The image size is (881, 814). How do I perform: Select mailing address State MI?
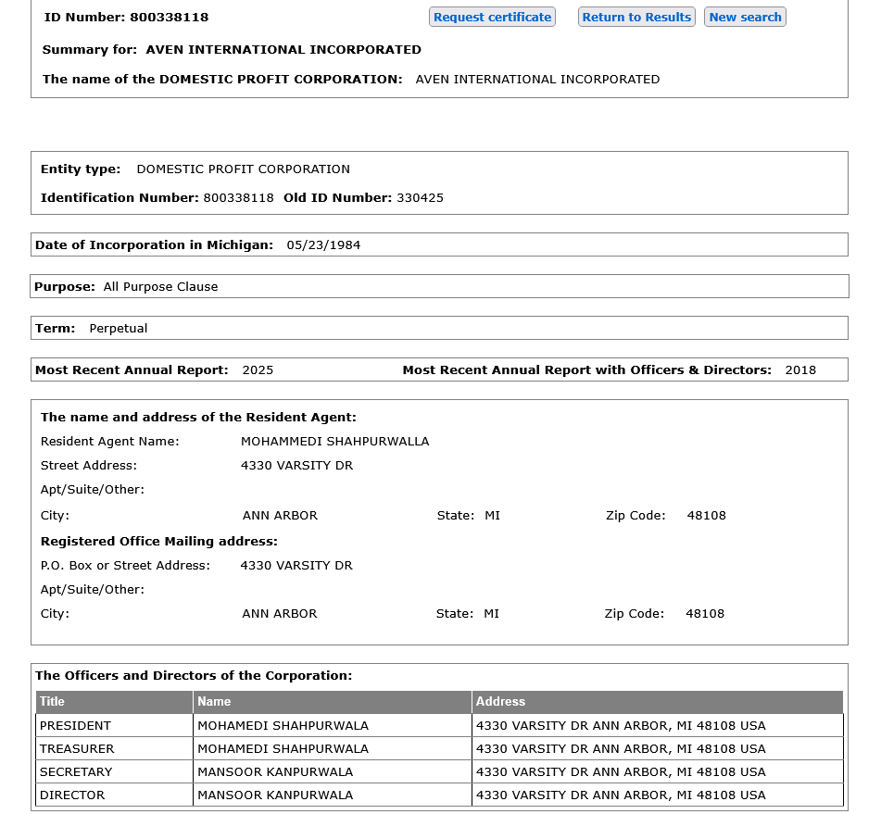pyautogui.click(x=492, y=613)
